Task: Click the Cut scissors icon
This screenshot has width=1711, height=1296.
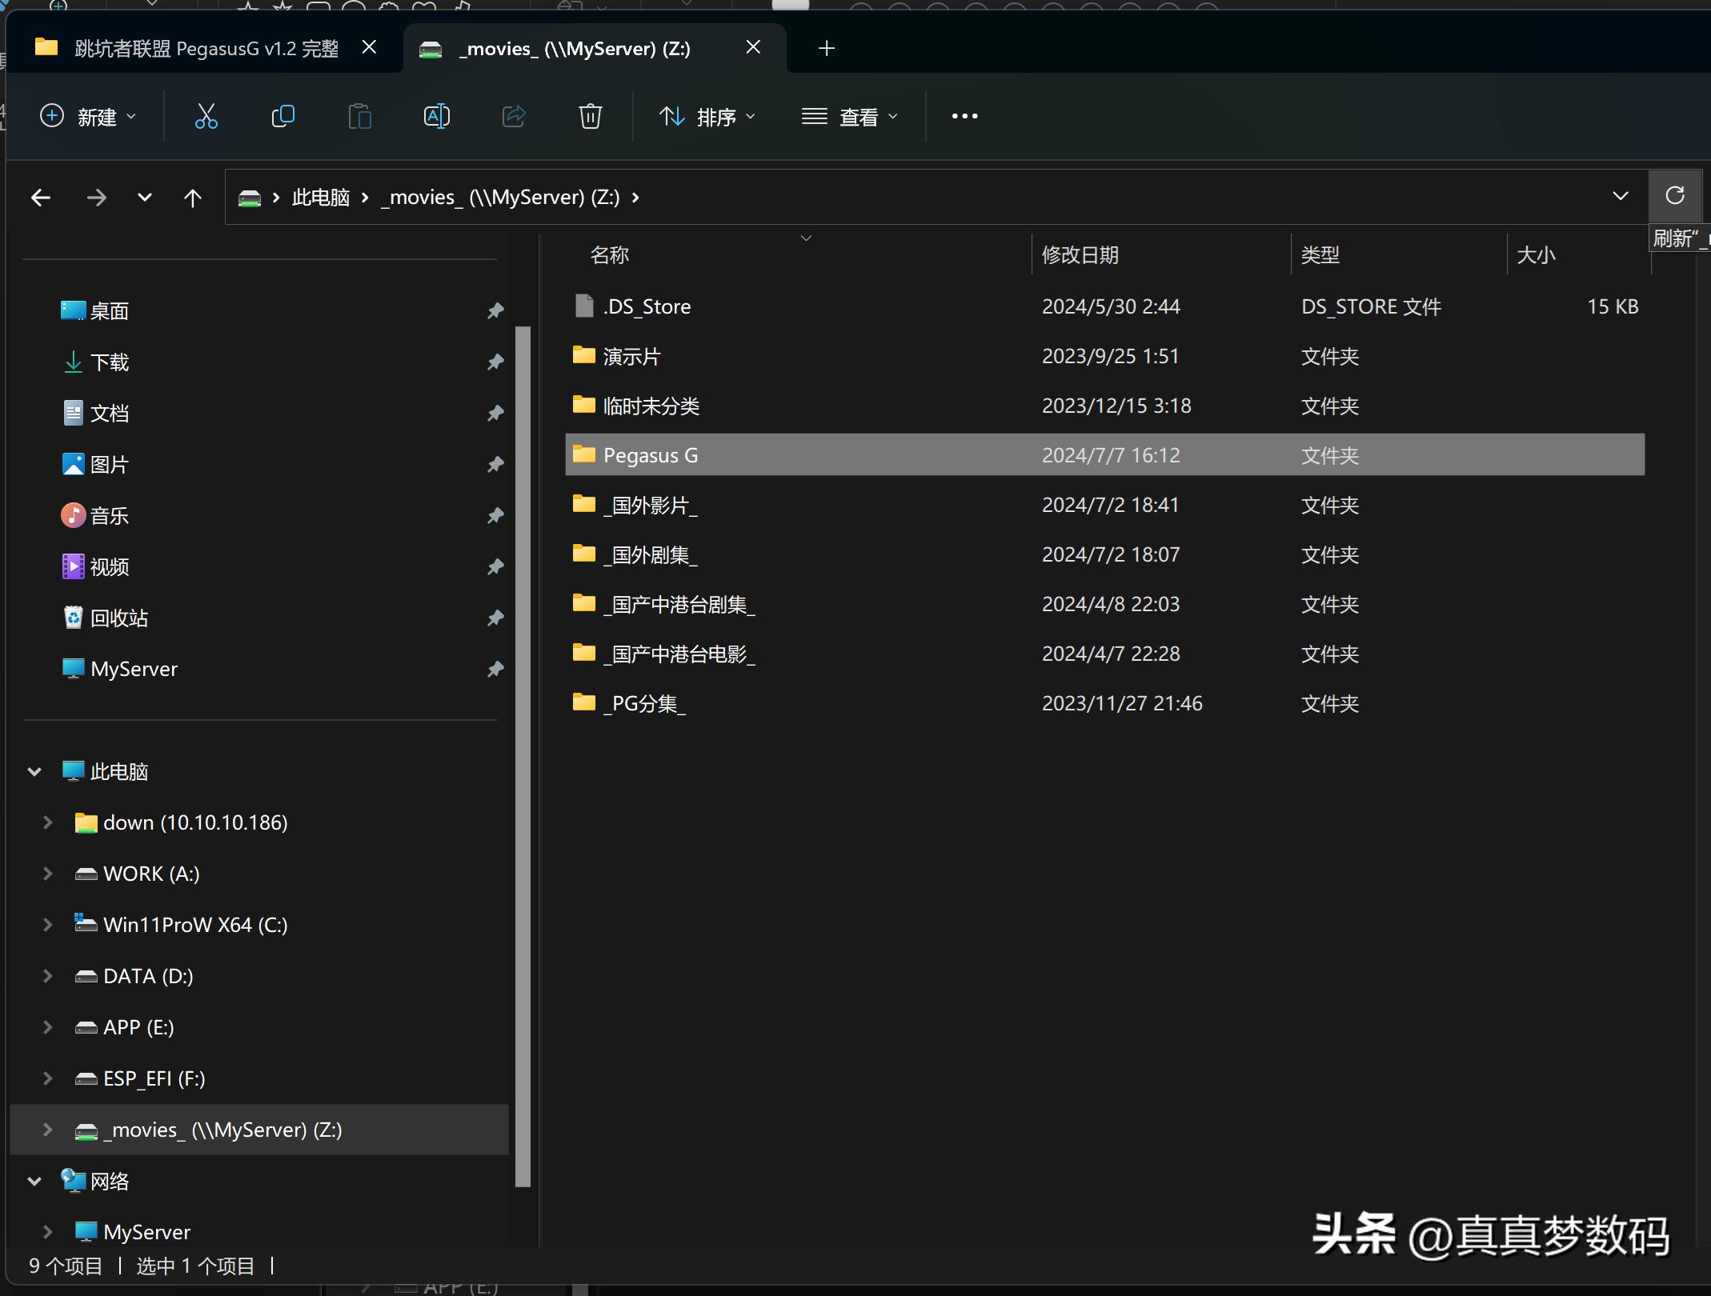Action: pos(206,117)
